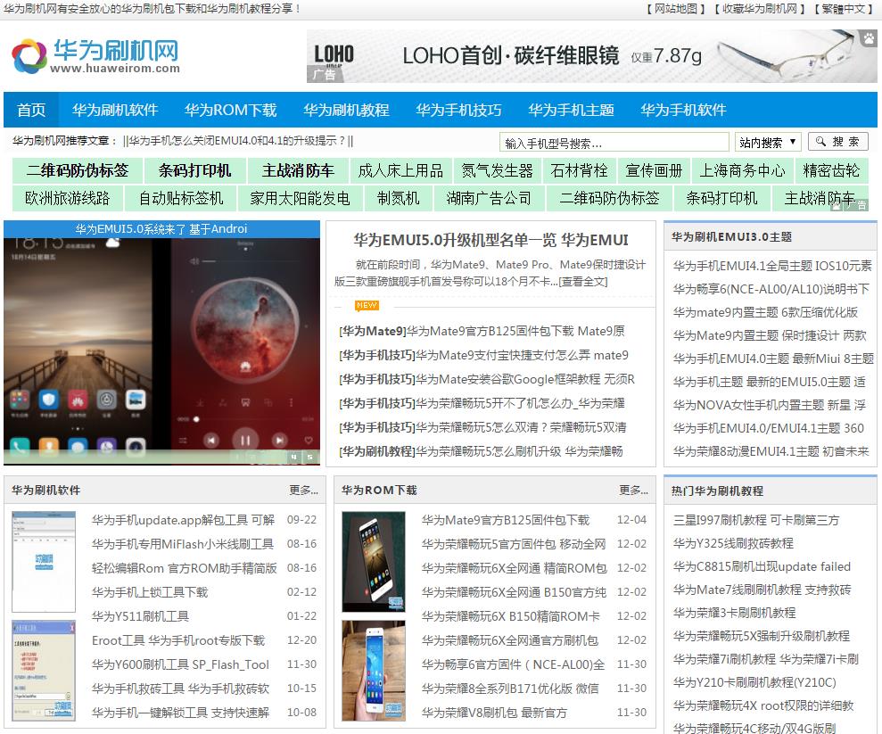The image size is (882, 734).
Task: Focus the 输入手机型号搜索 input field
Action: (x=614, y=143)
